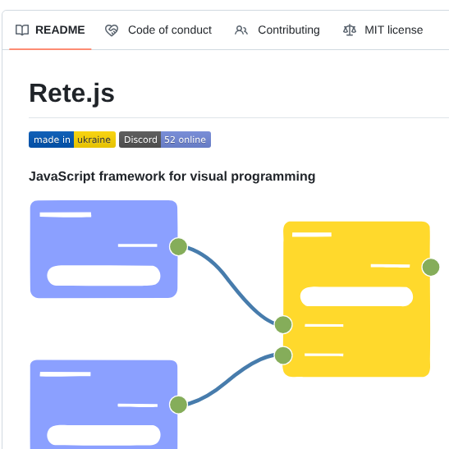Open the Contributing tab
The width and height of the screenshot is (449, 449).
coord(277,30)
